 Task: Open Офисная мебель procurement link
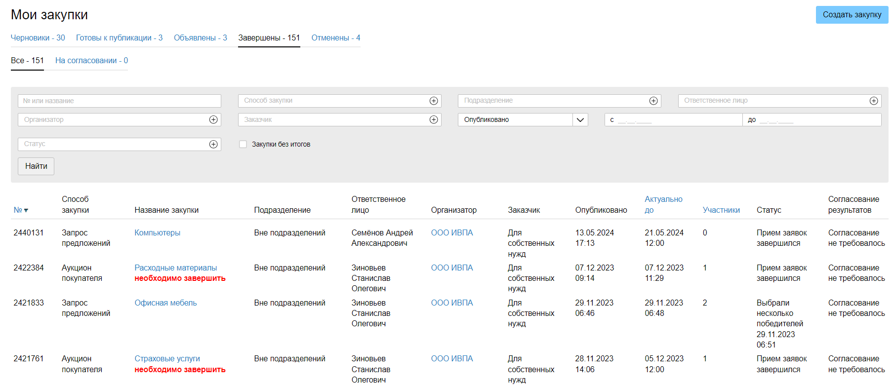[x=165, y=303]
